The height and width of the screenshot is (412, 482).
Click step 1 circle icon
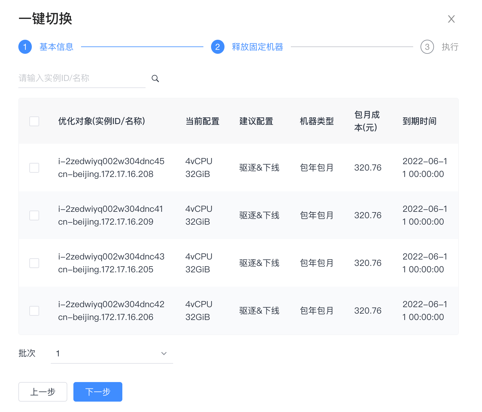click(25, 47)
